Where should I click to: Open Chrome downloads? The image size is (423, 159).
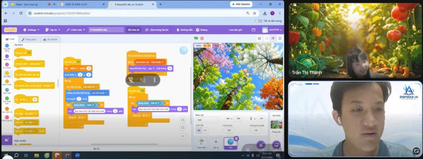pyautogui.click(x=265, y=13)
